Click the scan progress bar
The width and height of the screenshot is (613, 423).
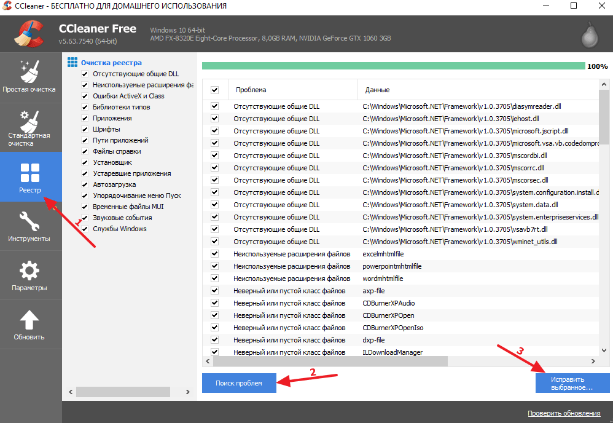tap(393, 66)
